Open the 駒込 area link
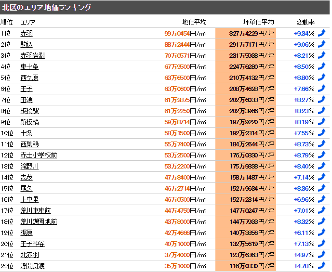This screenshot has width=332, height=272. pyautogui.click(x=27, y=45)
